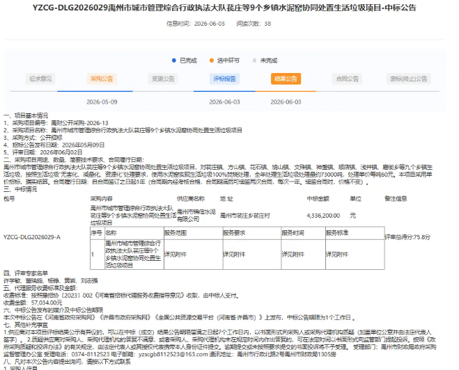Click the 禹州市锦信水泥有限公司 supplier name
This screenshot has height=370, width=459.
[196, 216]
